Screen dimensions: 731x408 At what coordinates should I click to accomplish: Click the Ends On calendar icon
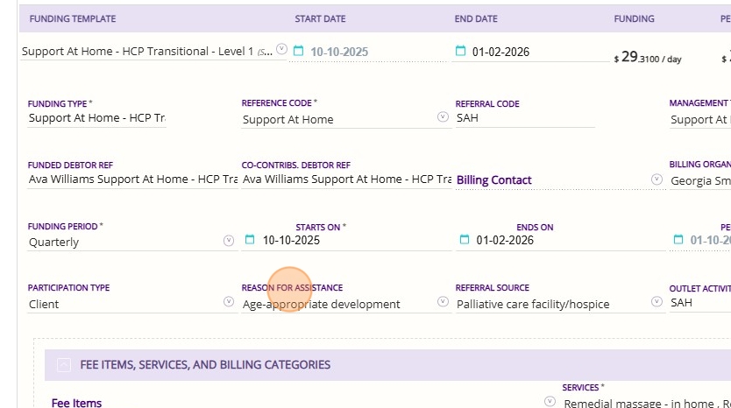[x=464, y=240]
